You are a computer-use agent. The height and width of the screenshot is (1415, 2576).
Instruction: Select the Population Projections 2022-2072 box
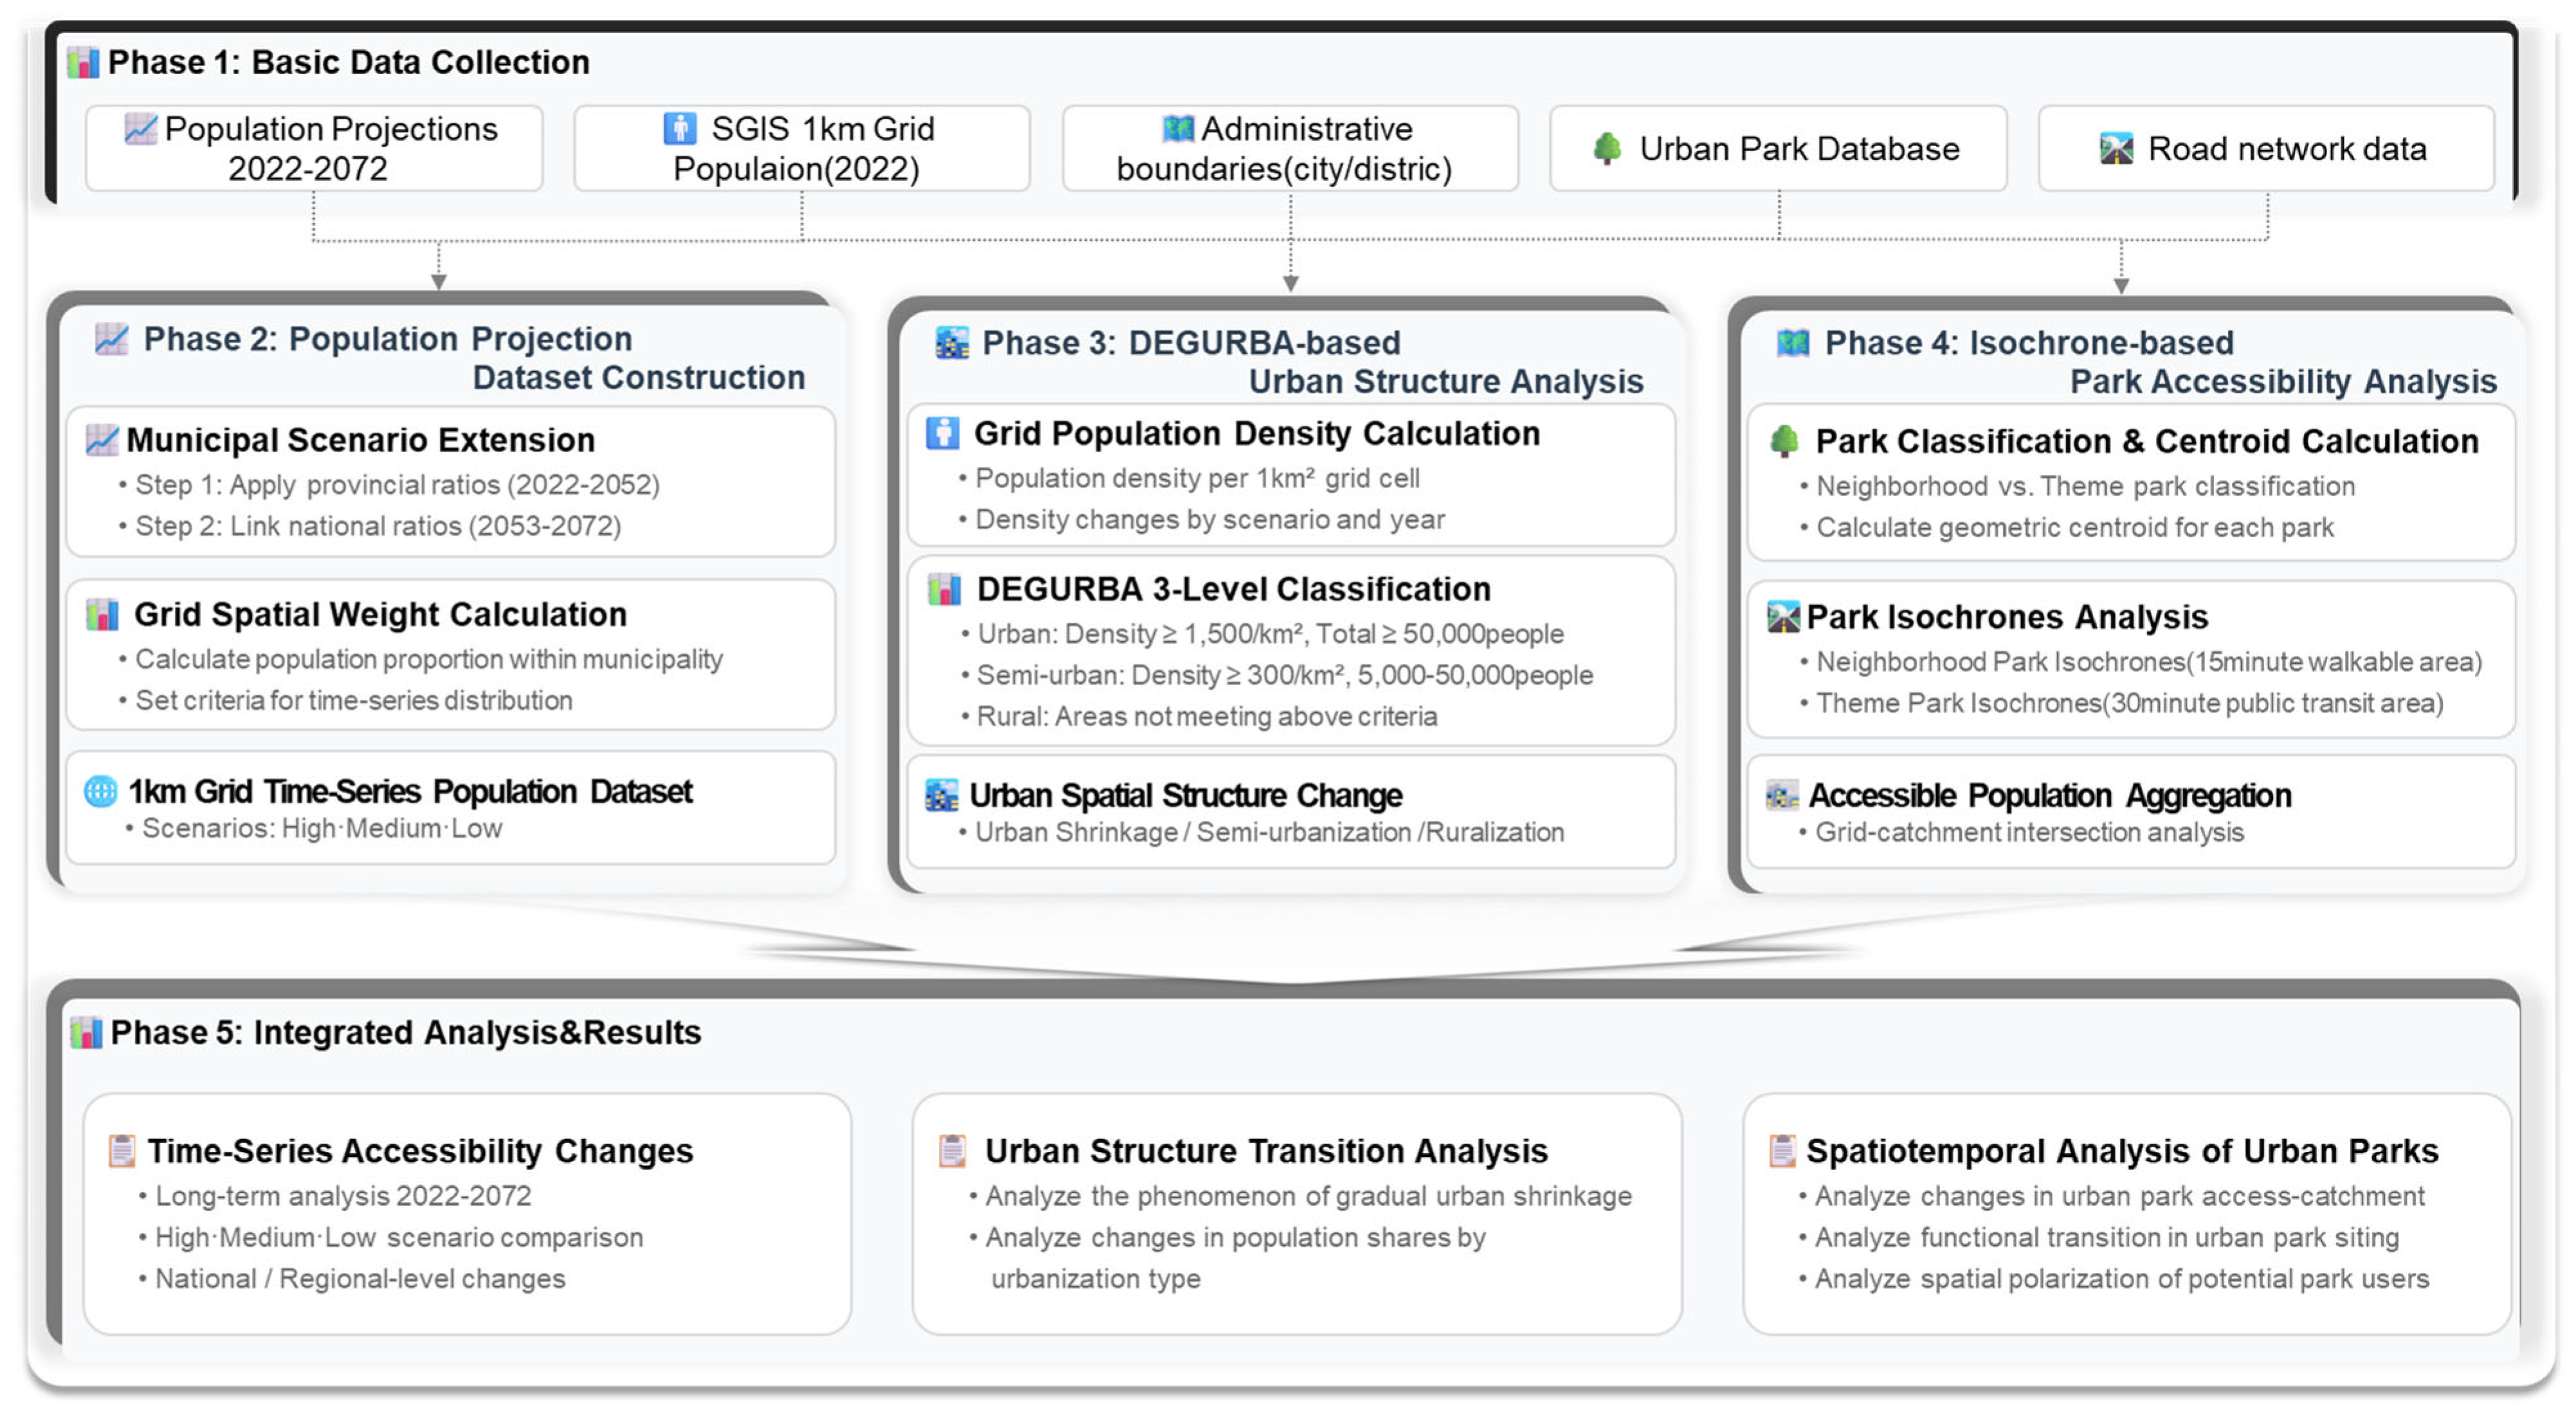point(314,148)
